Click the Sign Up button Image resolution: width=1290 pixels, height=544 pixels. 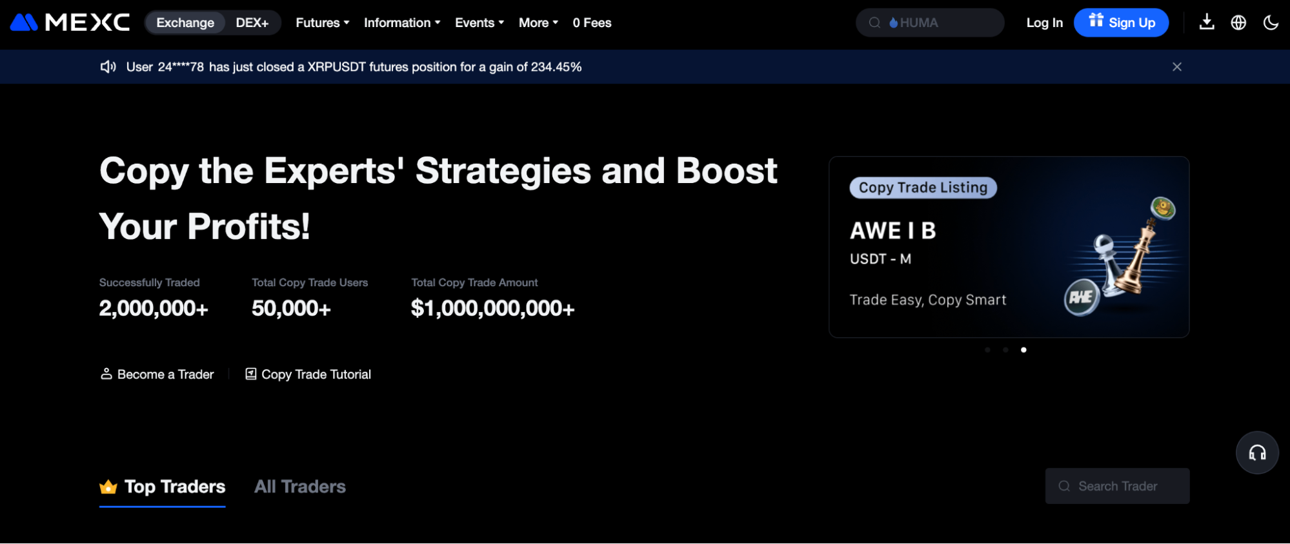click(x=1121, y=23)
